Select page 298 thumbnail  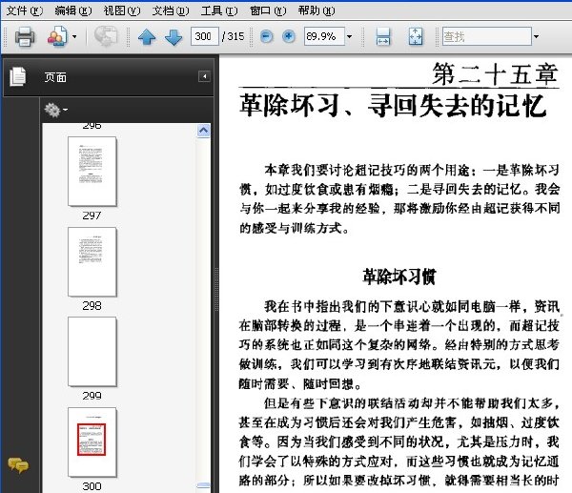92,261
